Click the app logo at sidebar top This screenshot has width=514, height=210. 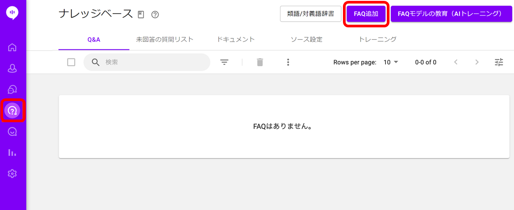coord(12,12)
